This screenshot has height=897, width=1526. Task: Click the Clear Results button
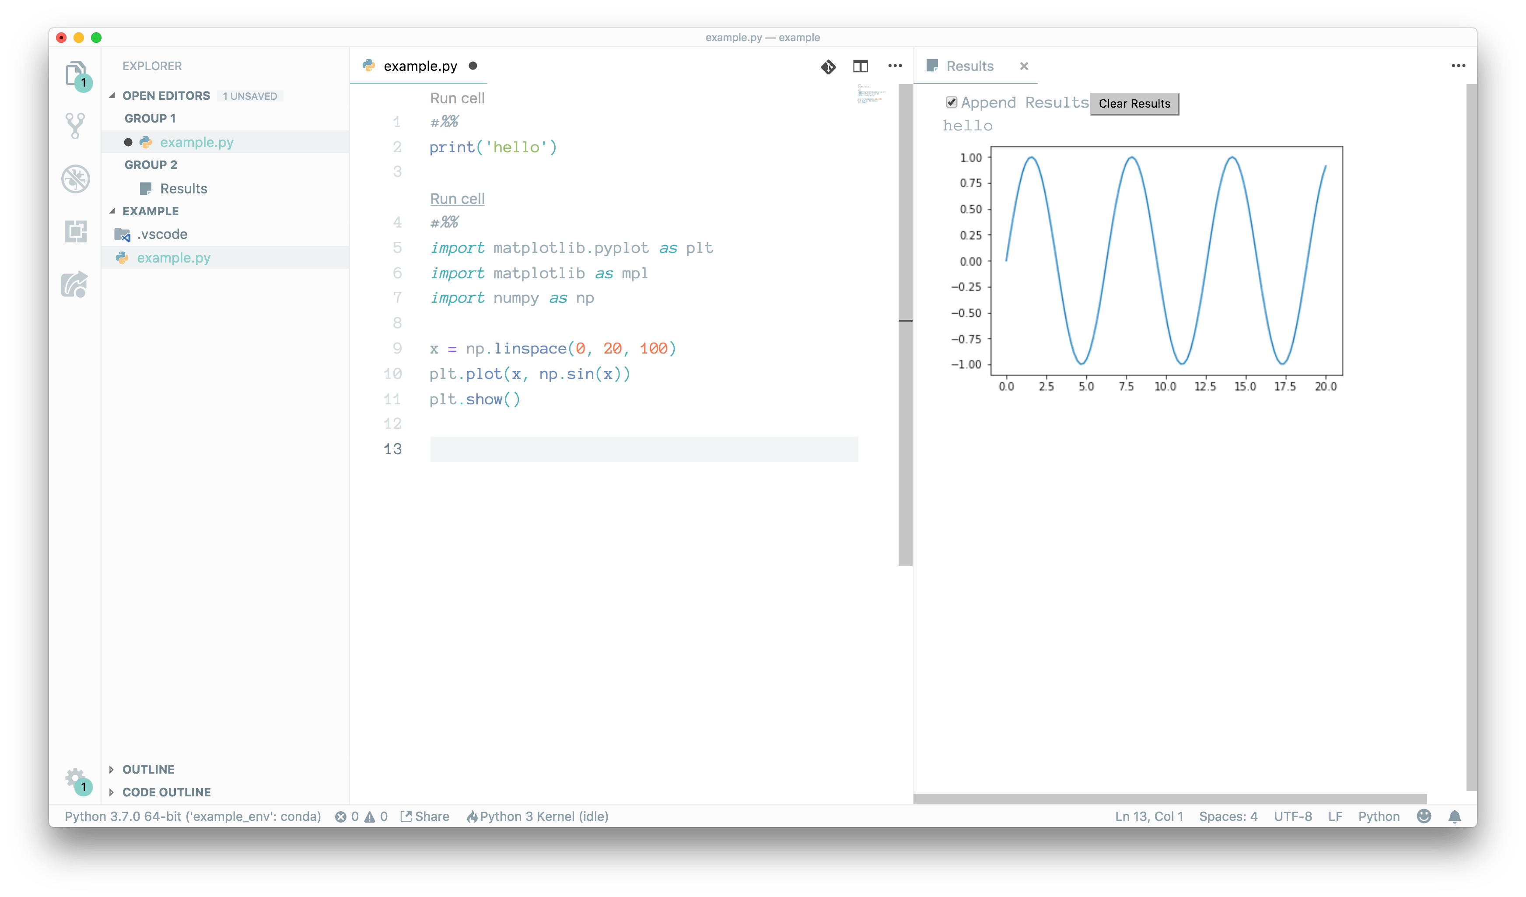[1134, 104]
